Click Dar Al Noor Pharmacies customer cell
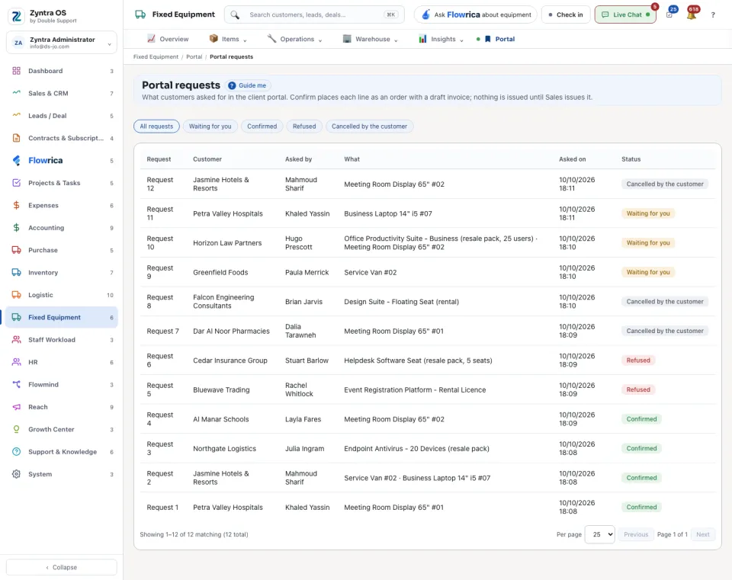This screenshot has width=732, height=580. tap(231, 332)
